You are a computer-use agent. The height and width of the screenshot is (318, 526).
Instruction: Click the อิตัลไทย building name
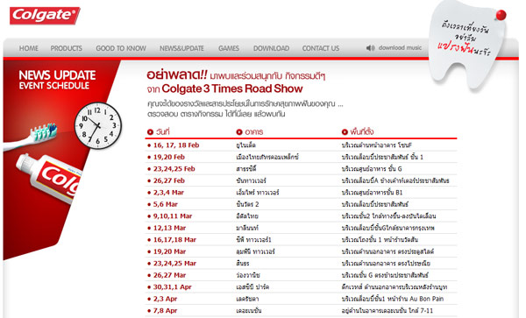247,216
